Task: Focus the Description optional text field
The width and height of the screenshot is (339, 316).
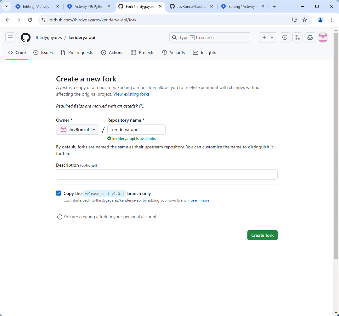Action: pyautogui.click(x=167, y=175)
